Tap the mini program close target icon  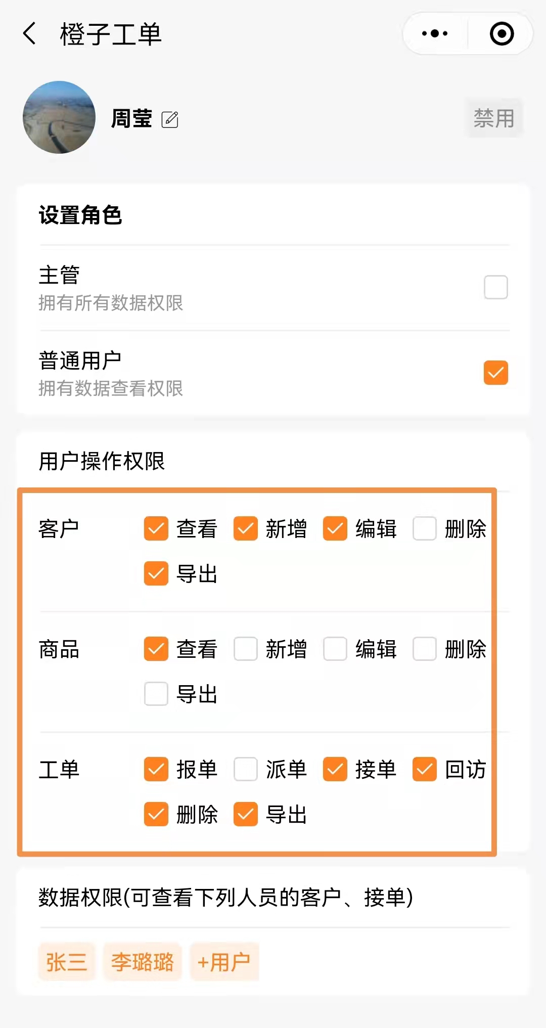point(502,34)
